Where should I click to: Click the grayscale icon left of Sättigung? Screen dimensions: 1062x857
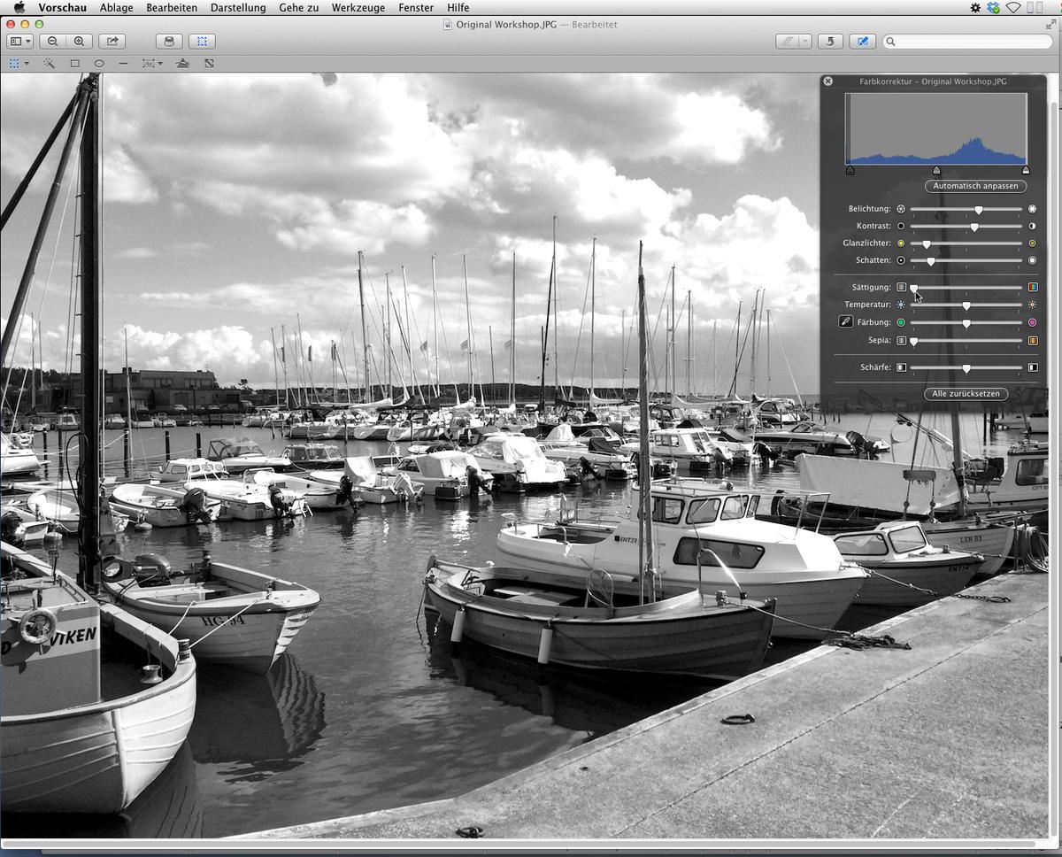901,287
